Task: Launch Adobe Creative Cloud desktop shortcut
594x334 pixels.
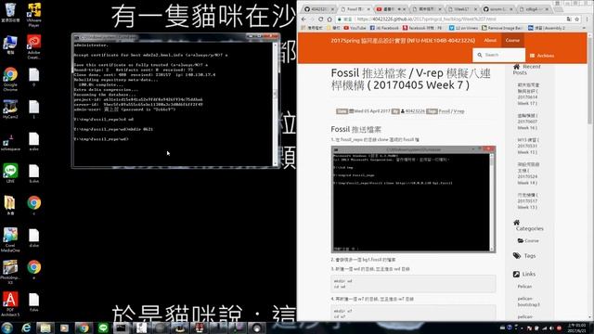Action: click(33, 46)
